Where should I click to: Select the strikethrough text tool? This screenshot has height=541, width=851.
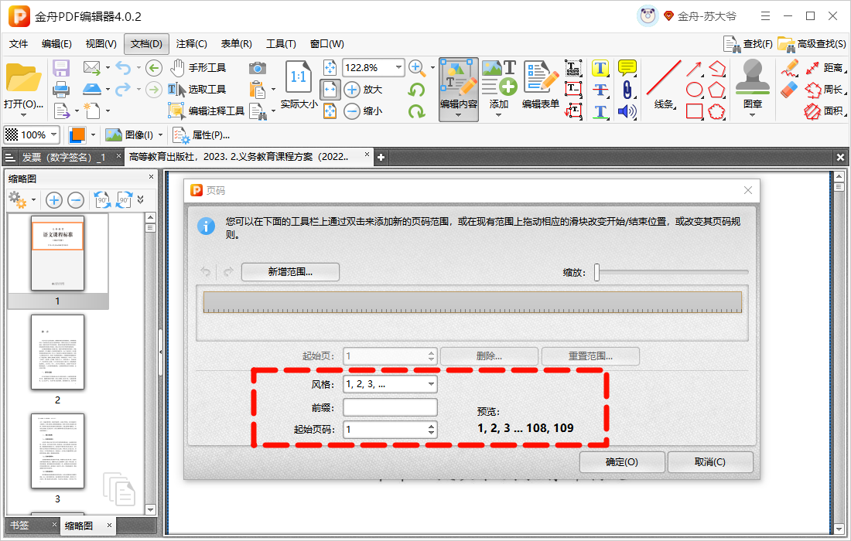[600, 90]
